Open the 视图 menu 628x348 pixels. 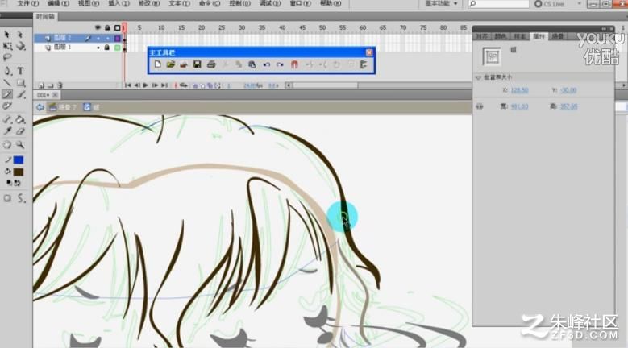coord(89,3)
